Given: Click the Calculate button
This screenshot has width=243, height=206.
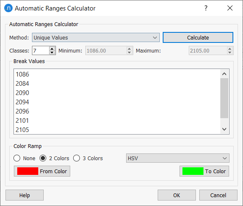Looking at the screenshot, I should 198,37.
